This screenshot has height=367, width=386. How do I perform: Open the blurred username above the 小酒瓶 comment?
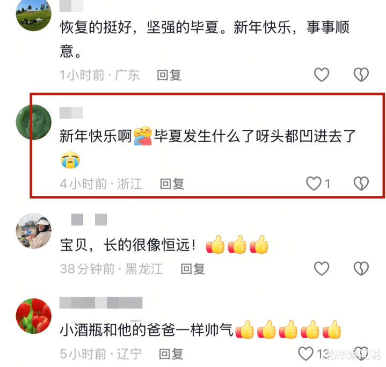(x=101, y=303)
